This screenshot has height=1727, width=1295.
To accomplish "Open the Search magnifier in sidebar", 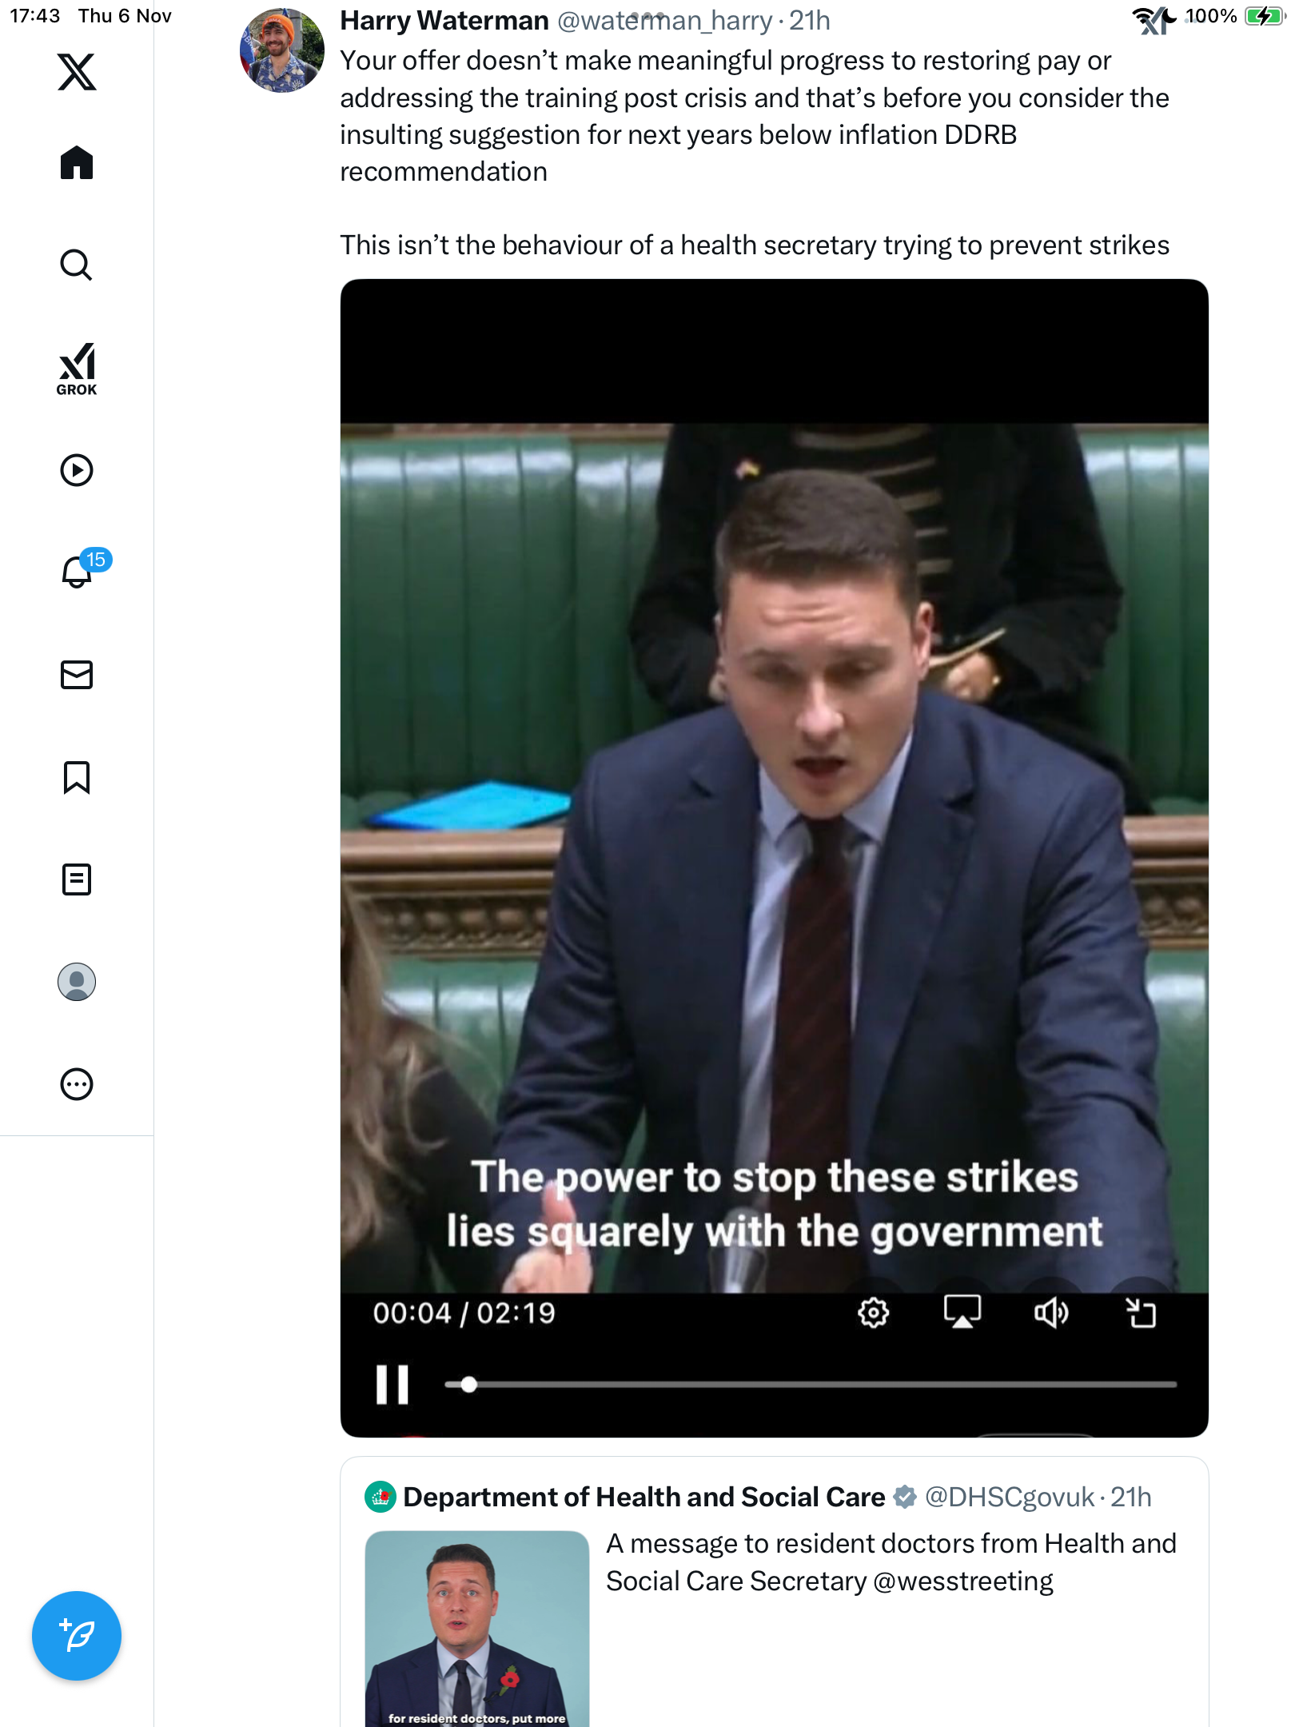I will (77, 265).
